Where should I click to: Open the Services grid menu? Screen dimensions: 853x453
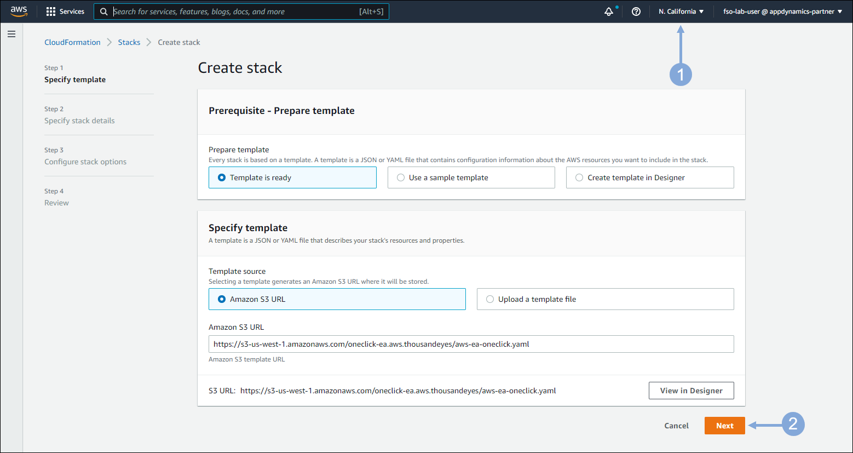coord(65,12)
